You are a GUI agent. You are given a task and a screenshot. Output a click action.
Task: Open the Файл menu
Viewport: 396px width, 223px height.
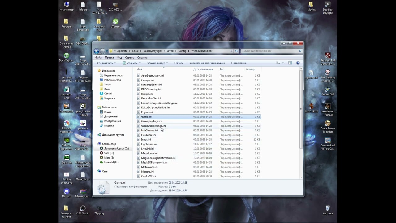[x=98, y=57]
